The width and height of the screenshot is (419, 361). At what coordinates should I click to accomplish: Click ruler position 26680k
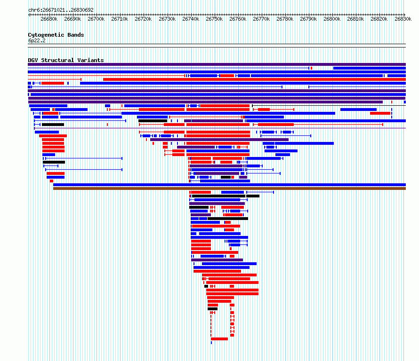(49, 19)
